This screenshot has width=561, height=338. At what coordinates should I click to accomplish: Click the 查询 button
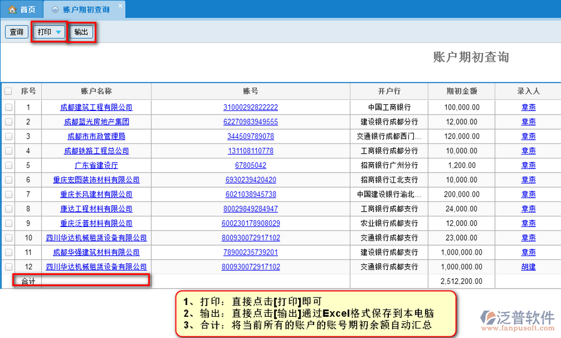pos(16,32)
